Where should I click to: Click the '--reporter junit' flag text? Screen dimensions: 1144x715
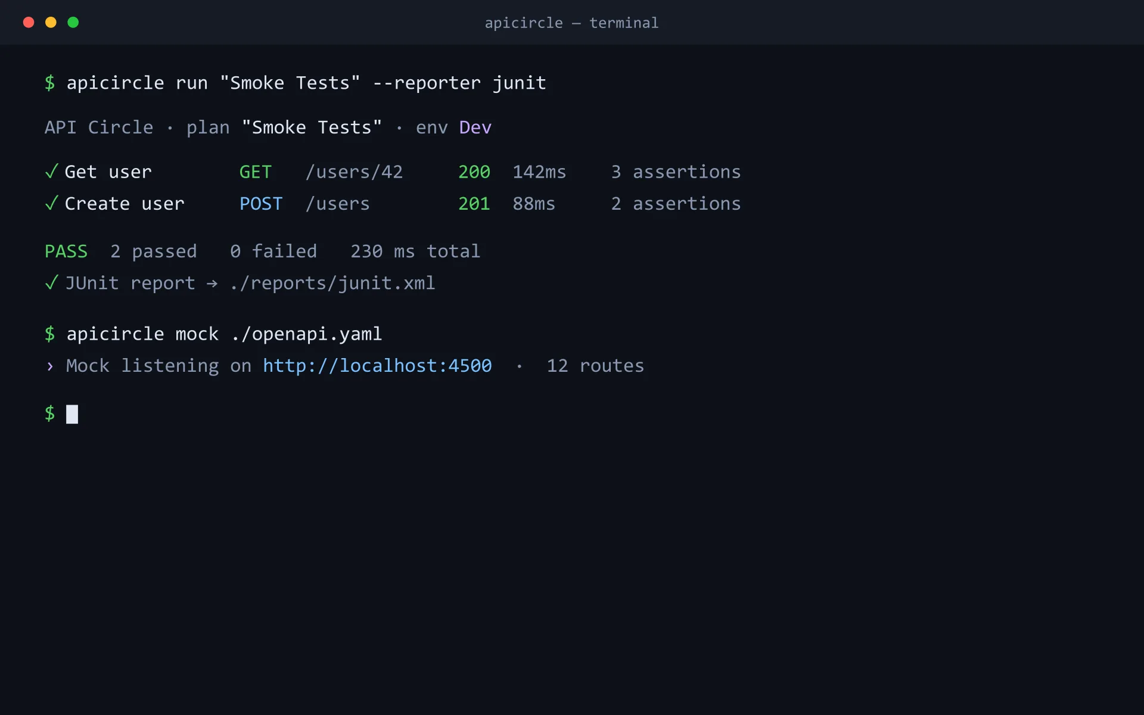point(459,83)
